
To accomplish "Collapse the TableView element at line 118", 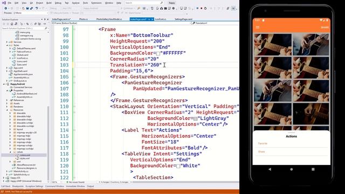I will (x=74, y=154).
